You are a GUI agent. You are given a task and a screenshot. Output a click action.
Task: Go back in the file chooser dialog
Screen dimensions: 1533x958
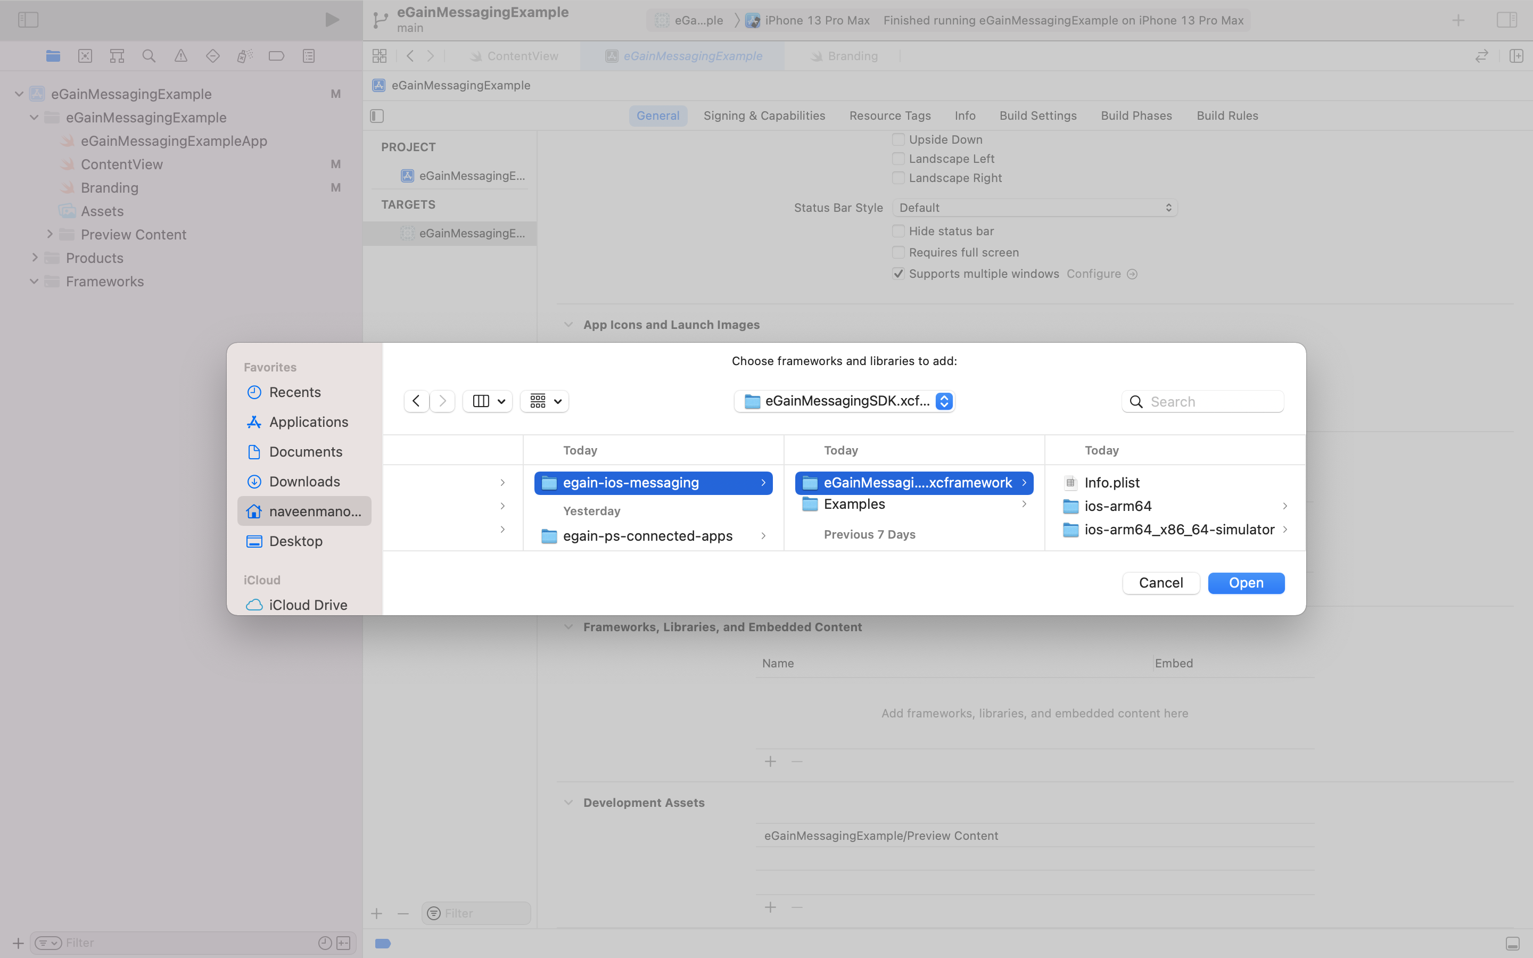[416, 401]
